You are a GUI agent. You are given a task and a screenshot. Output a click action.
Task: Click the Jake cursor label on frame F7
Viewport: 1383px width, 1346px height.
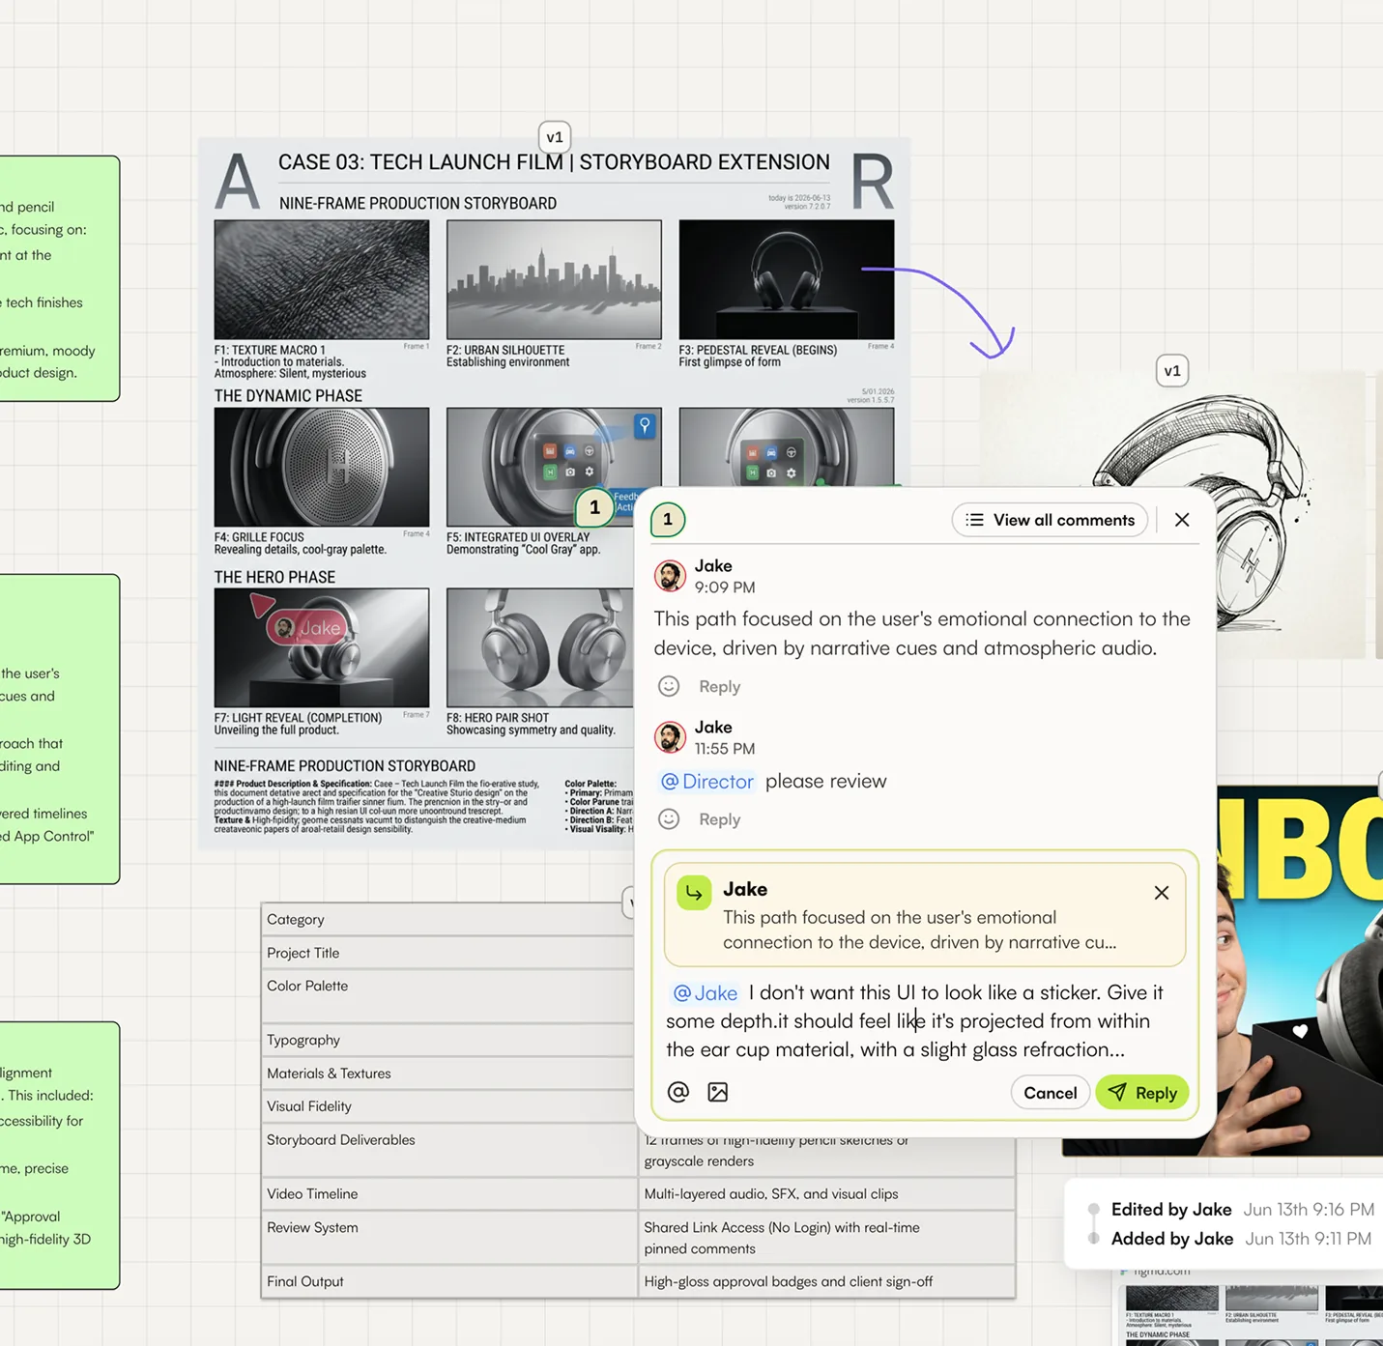308,628
